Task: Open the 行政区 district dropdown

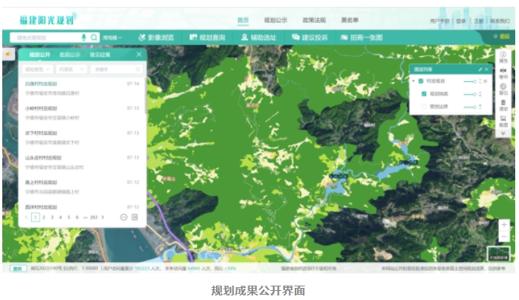Action: (x=71, y=69)
